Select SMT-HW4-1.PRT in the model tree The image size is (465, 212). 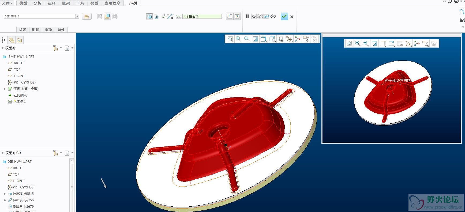(21, 56)
